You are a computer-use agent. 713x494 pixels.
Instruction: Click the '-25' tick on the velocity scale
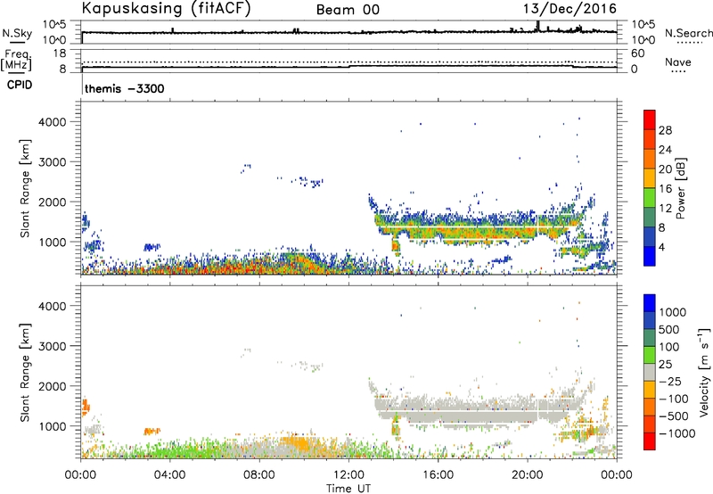click(x=670, y=381)
